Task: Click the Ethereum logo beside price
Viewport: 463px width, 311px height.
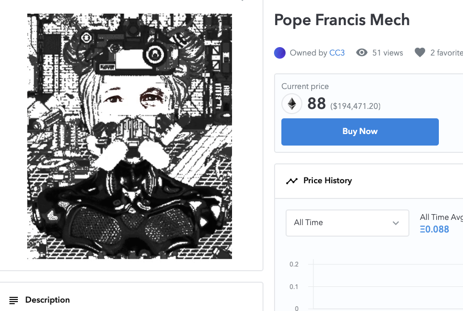Action: (x=292, y=104)
